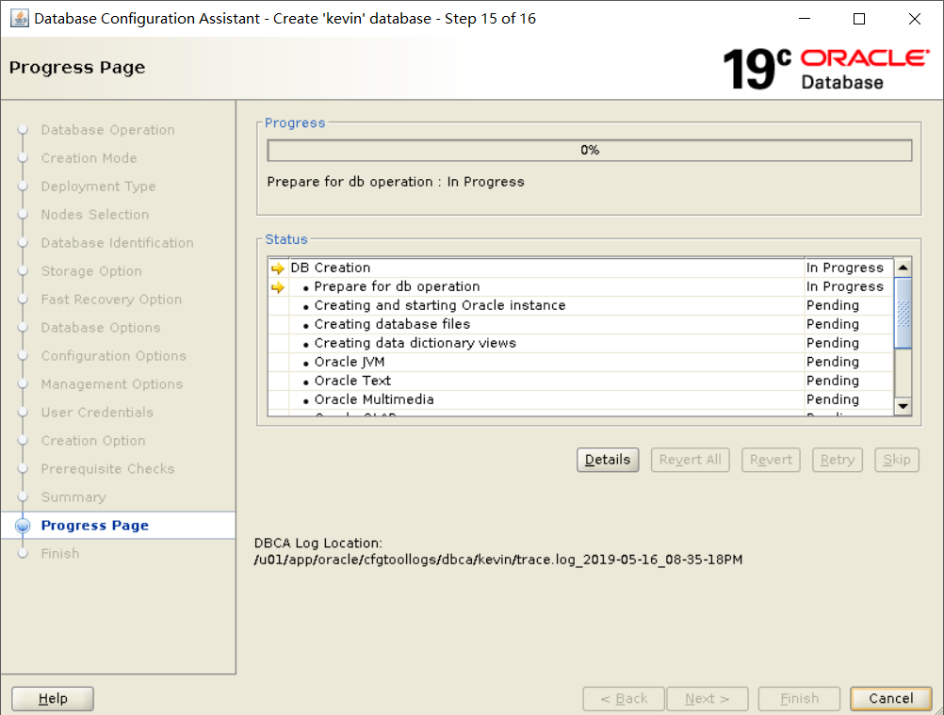Viewport: 944px width, 715px height.
Task: Open Help for the wizard
Action: pos(53,699)
